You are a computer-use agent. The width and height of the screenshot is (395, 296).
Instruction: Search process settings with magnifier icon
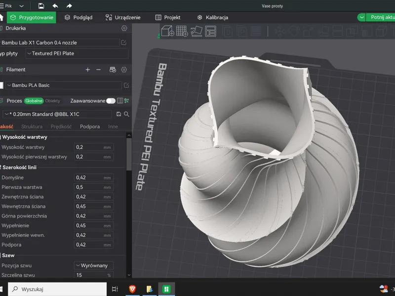pos(127,114)
